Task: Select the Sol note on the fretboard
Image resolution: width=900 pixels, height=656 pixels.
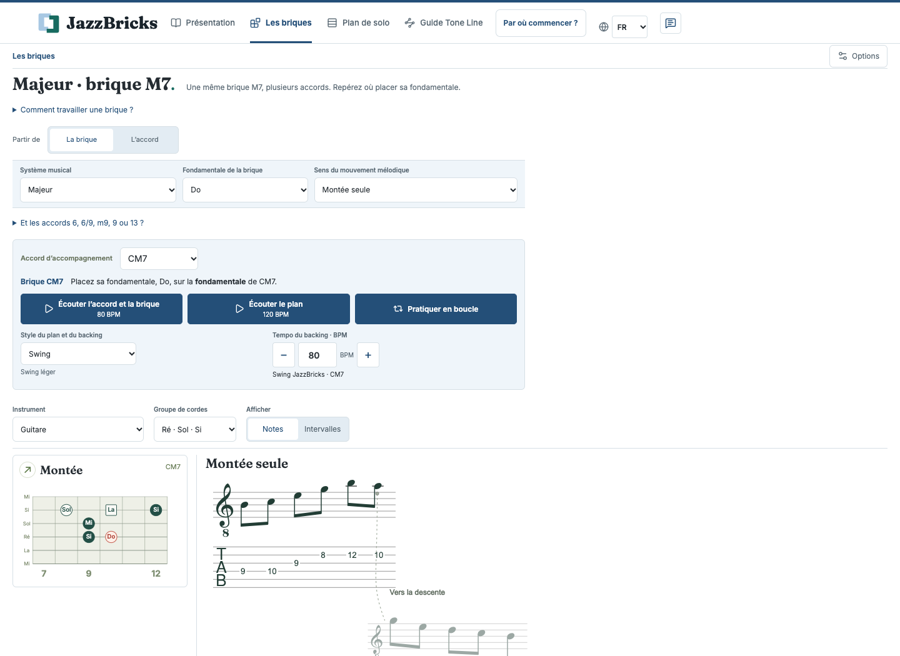Action: pyautogui.click(x=66, y=510)
